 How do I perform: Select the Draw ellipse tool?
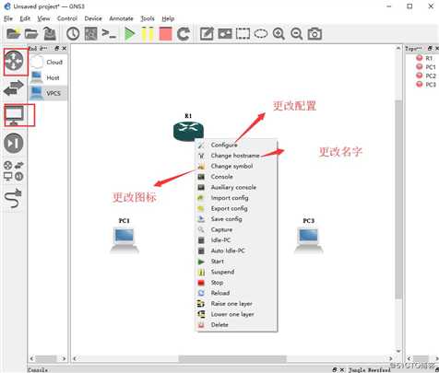[x=261, y=34]
